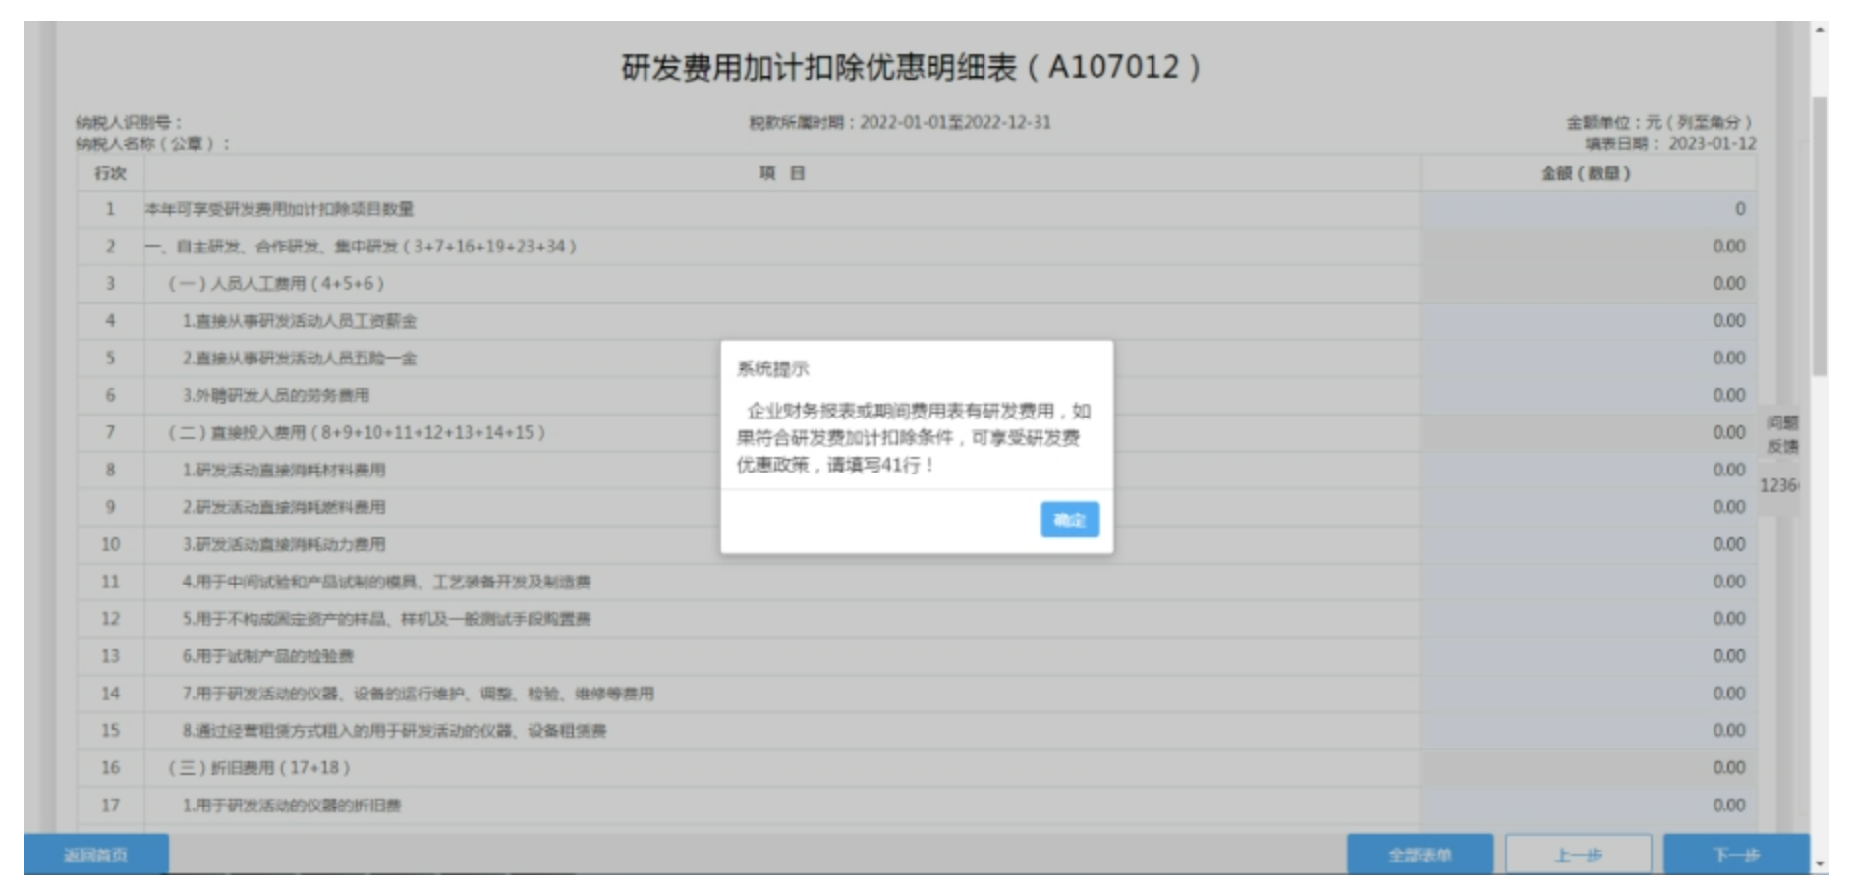The image size is (1855, 891).
Task: Click row 3 text (一)人员人工费用
Action: [x=276, y=284]
